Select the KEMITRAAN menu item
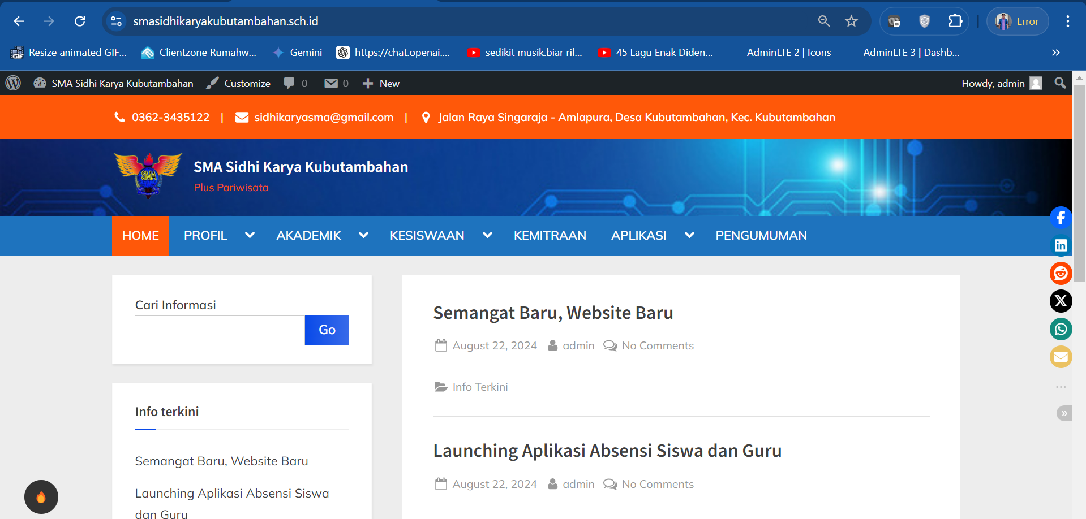The width and height of the screenshot is (1086, 519). click(550, 235)
